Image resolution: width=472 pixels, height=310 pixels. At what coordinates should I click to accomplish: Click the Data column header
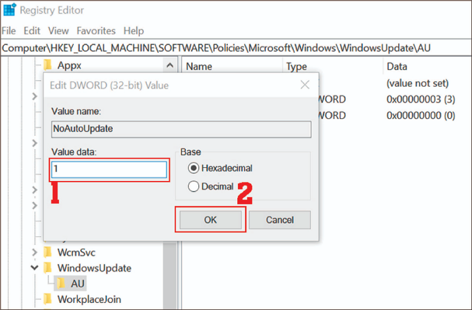click(396, 67)
